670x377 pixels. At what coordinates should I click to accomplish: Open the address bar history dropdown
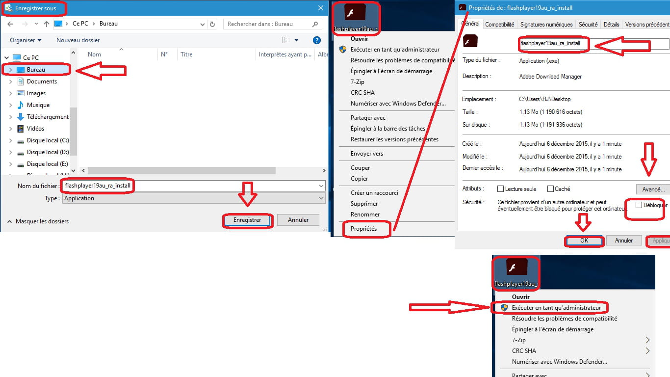click(x=203, y=24)
